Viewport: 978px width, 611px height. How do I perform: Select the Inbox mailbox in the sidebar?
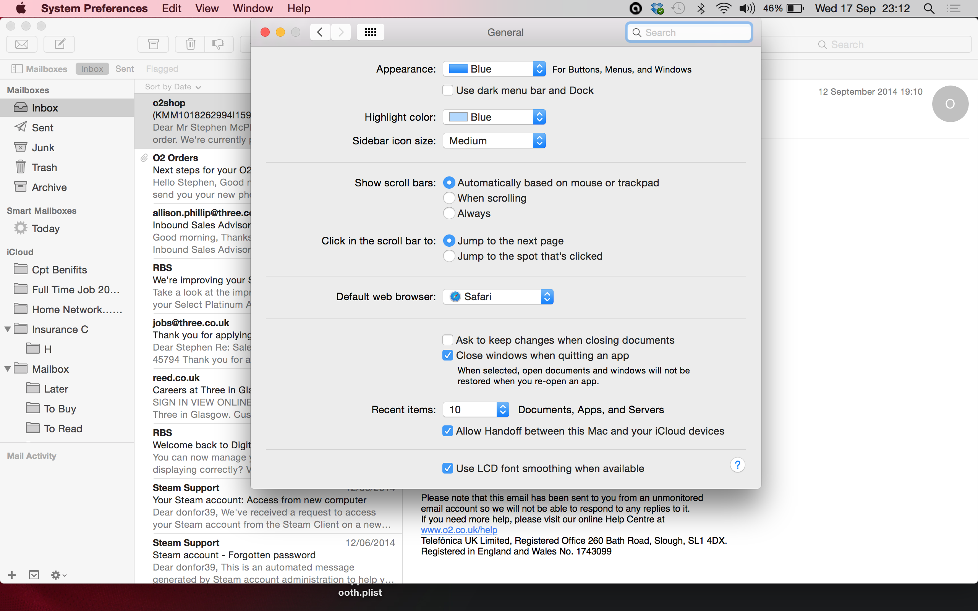coord(67,108)
